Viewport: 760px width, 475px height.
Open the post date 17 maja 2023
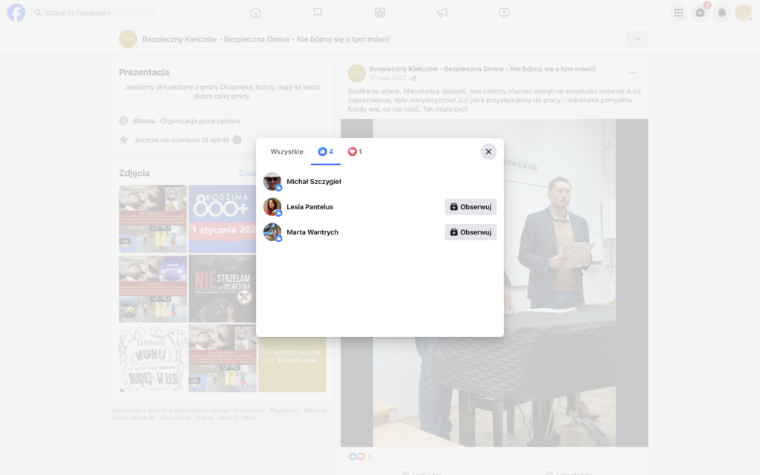point(387,78)
